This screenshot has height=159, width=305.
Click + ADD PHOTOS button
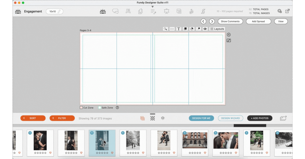tap(260, 118)
